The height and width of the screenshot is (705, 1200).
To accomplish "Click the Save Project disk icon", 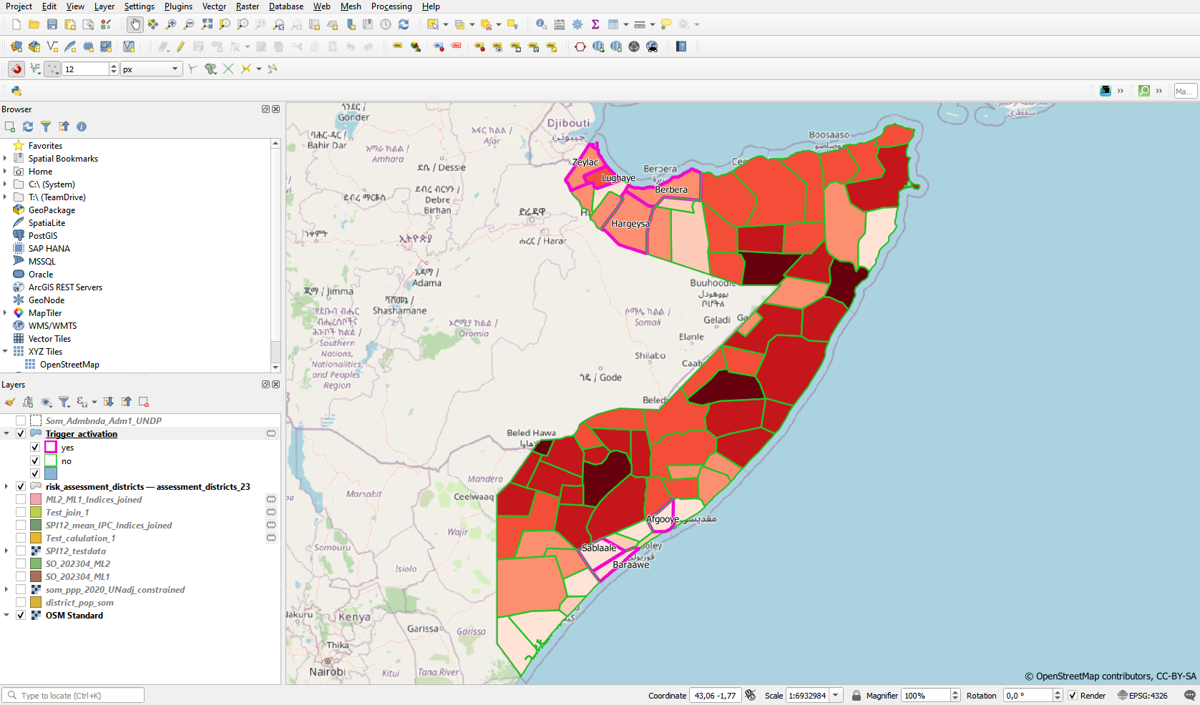I will pos(52,24).
